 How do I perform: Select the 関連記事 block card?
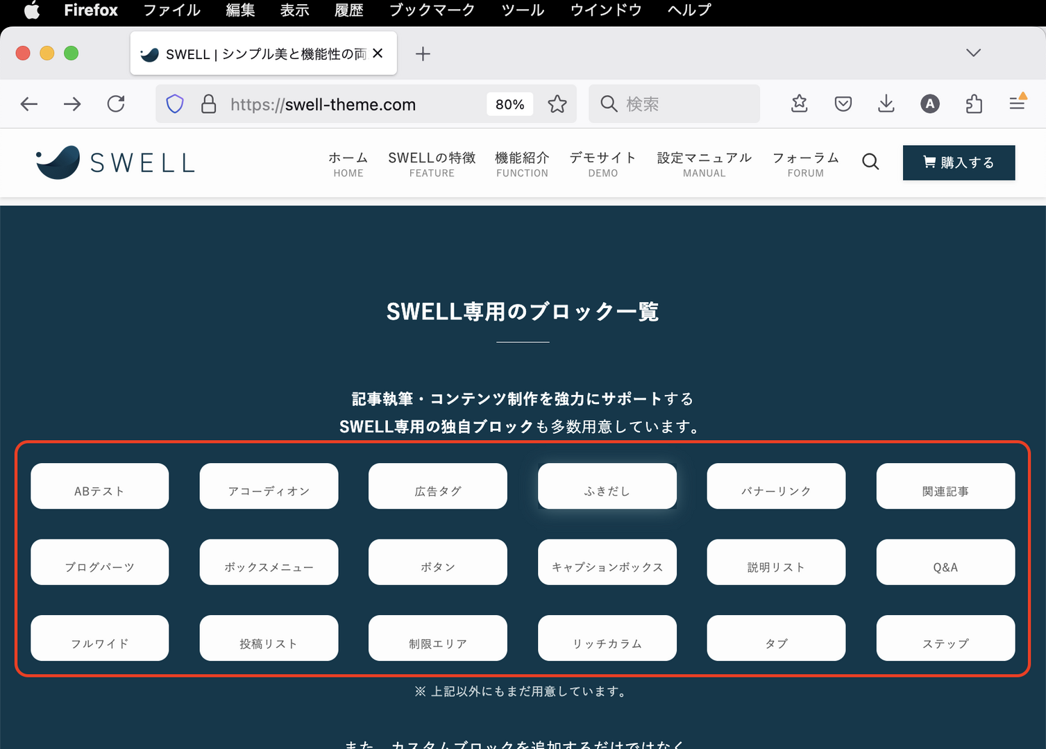pos(945,486)
